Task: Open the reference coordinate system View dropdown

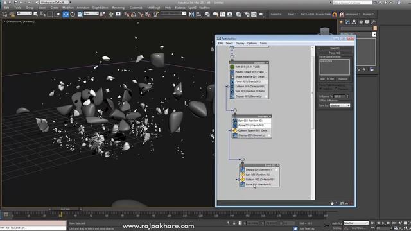Action: click(91, 13)
